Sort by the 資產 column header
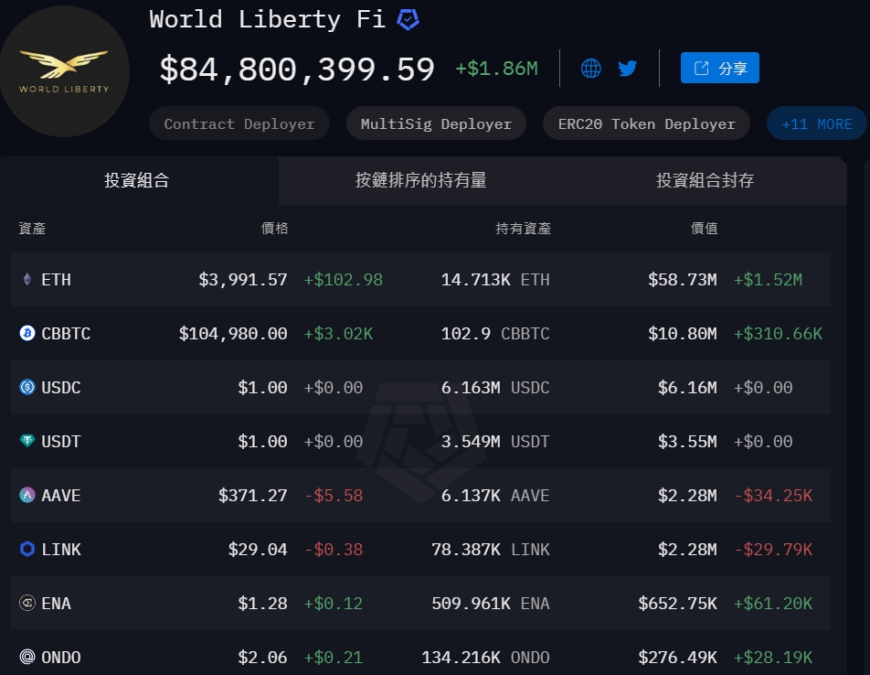 point(32,228)
